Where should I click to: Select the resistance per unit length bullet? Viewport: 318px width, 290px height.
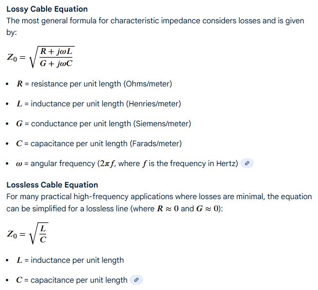pos(94,84)
